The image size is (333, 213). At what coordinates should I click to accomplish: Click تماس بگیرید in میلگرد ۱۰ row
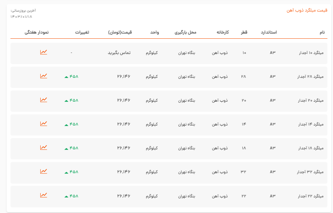[x=119, y=53]
